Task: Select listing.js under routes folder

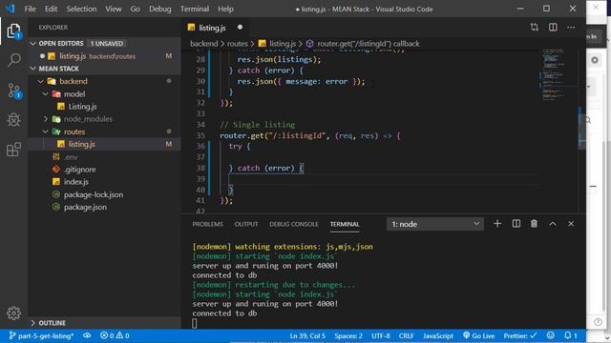Action: 104,144
